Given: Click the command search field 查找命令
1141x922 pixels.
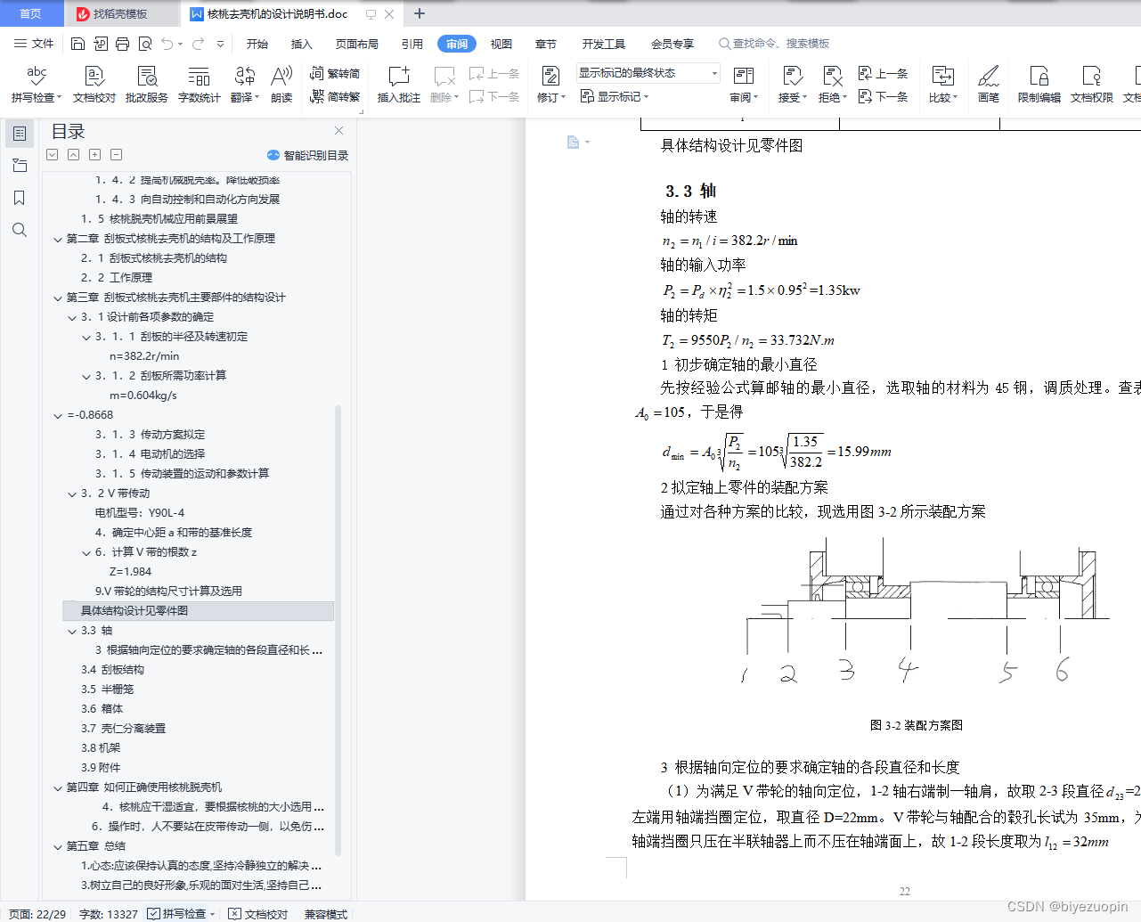Looking at the screenshot, I should coord(775,44).
